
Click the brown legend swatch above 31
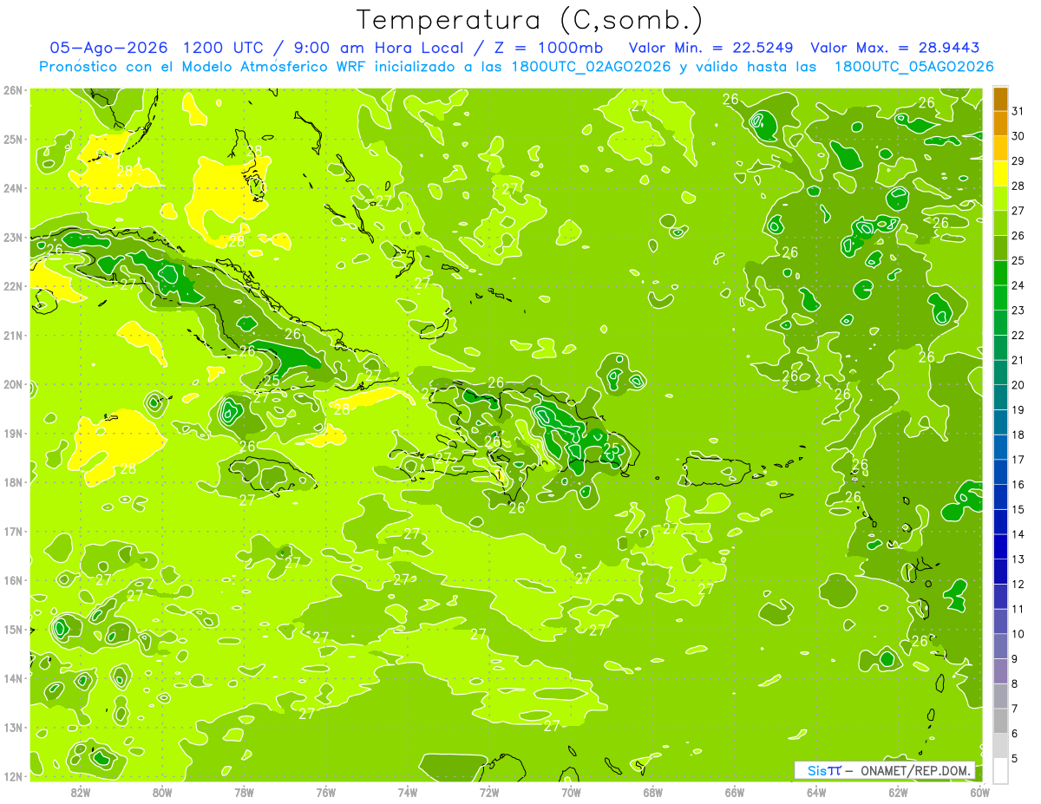tap(1000, 99)
